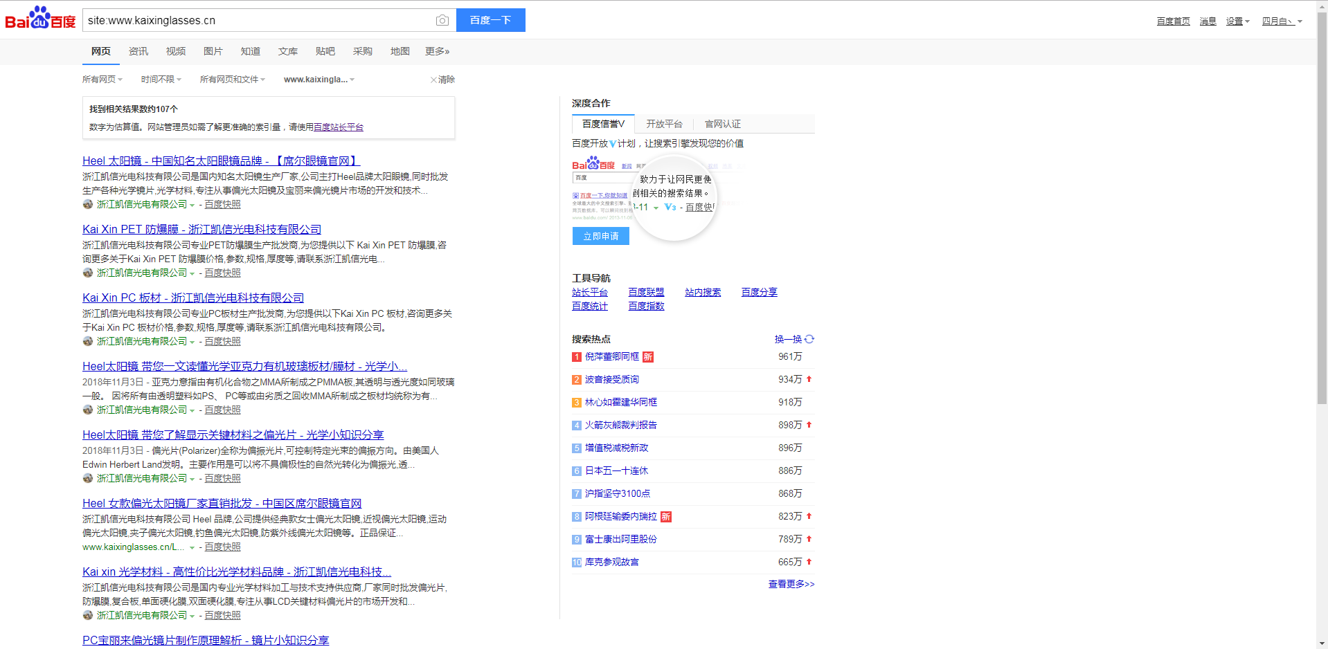Viewport: 1328px width, 649px height.
Task: Open 百度快照 for the first result
Action: [223, 205]
